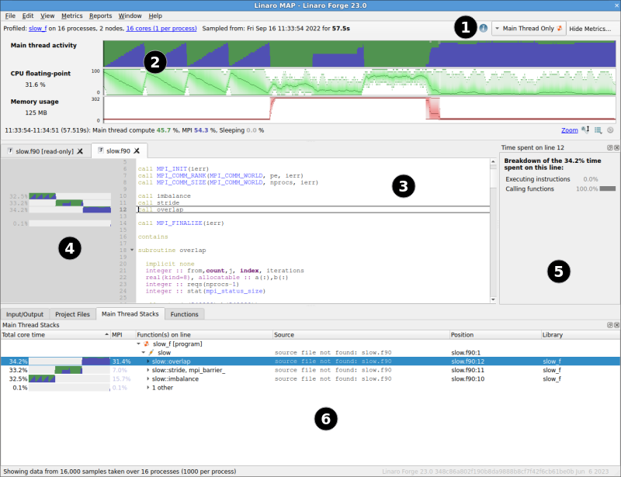Viewport: 621px width, 477px height.
Task: Click the Main thread activity timeline chart
Action: click(359, 54)
